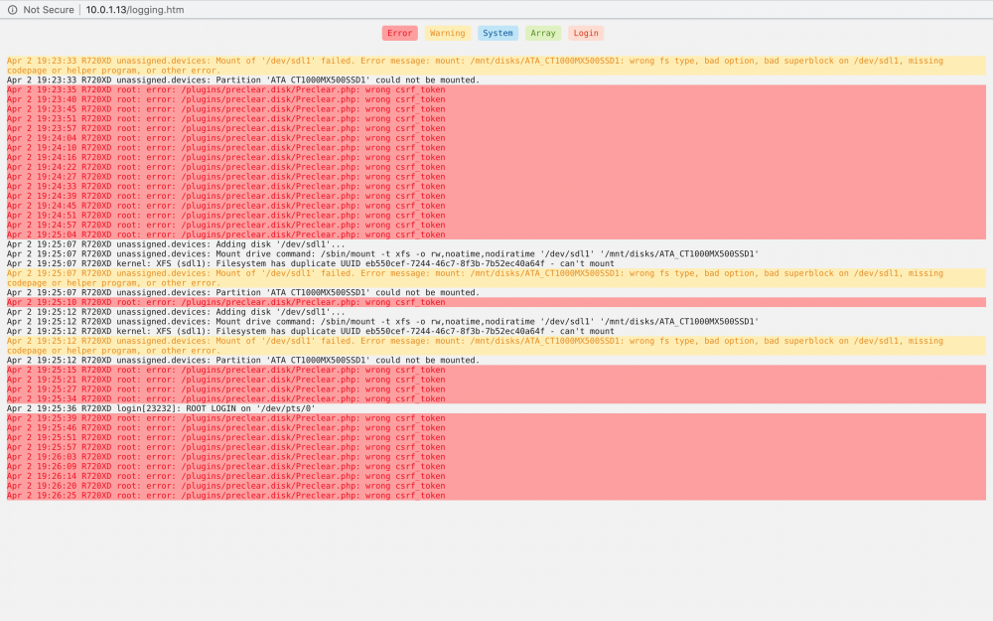The width and height of the screenshot is (993, 621).
Task: Filter log by System button
Action: (x=497, y=33)
